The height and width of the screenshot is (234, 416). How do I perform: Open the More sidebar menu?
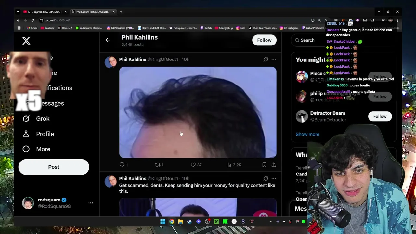36,149
